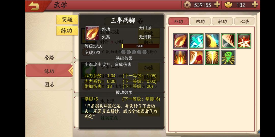Select the flaming fist skill icon in the grid
Image resolution: width=275 pixels, height=137 pixels.
click(180, 41)
